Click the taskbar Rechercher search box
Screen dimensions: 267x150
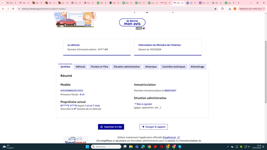pos(106,147)
